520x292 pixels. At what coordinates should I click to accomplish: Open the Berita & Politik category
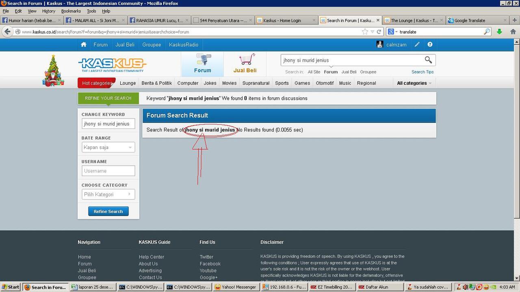click(x=157, y=83)
